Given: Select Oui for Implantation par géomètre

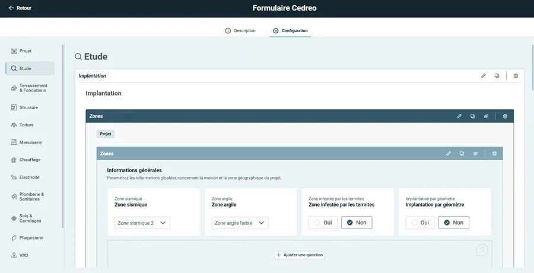Looking at the screenshot, I should [421, 223].
